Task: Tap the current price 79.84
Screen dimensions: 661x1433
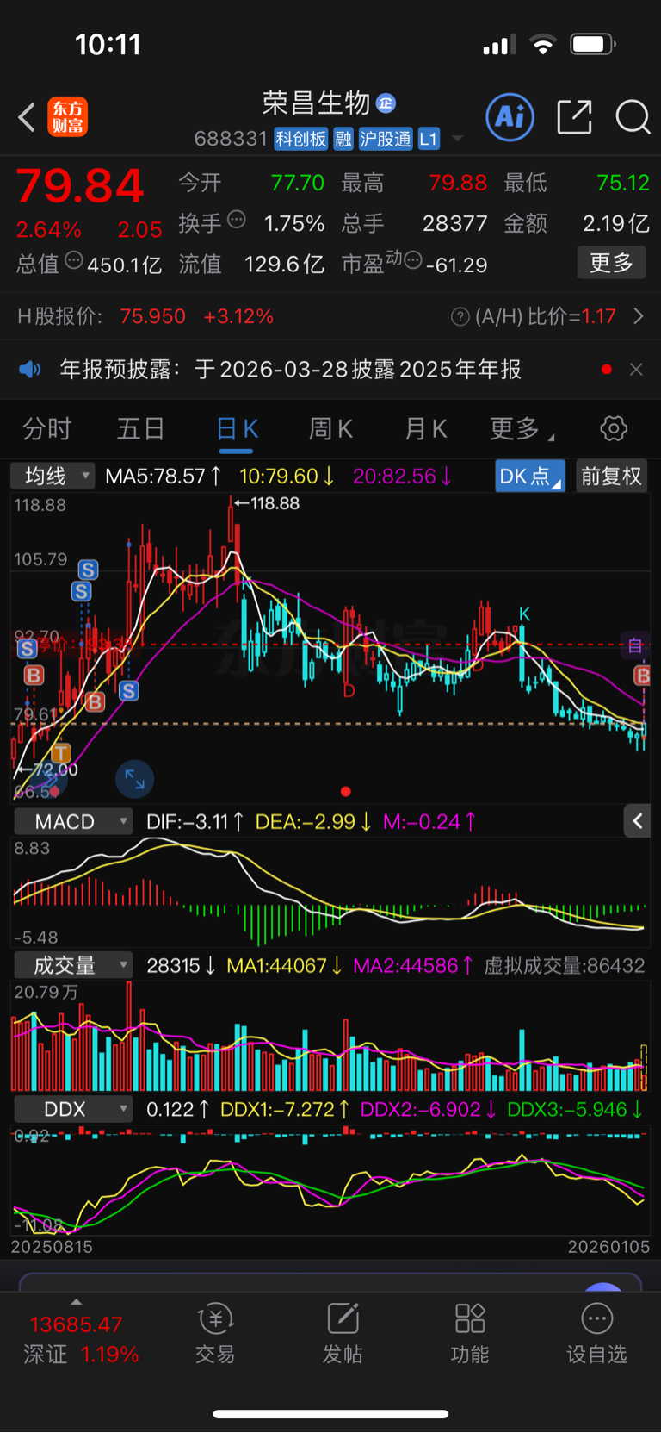Action: point(80,186)
